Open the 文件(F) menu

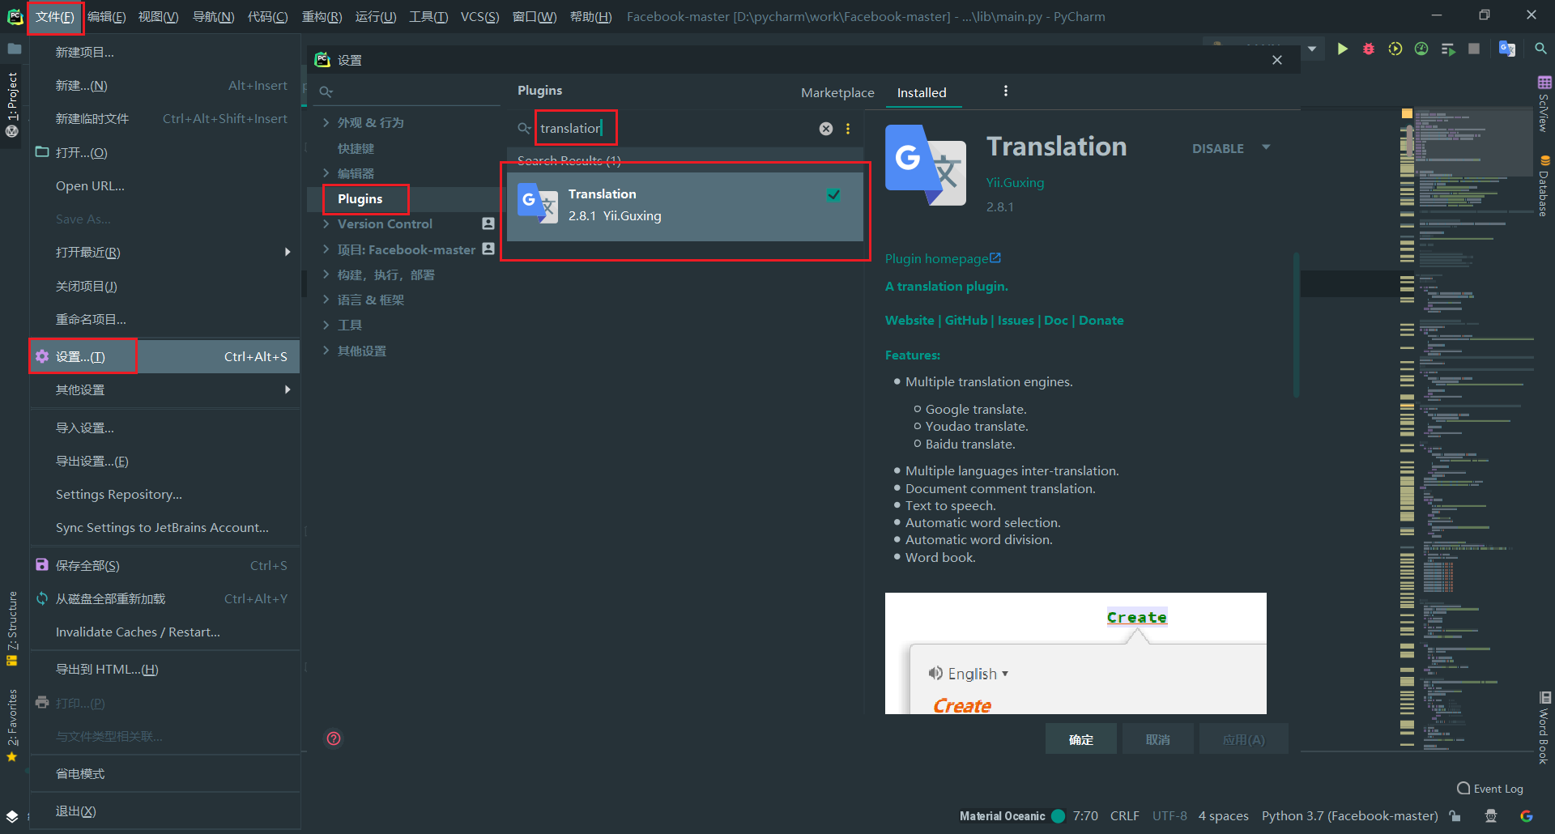pyautogui.click(x=55, y=17)
